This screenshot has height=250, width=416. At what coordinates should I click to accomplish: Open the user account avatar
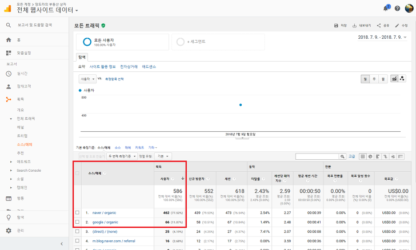[x=409, y=8]
